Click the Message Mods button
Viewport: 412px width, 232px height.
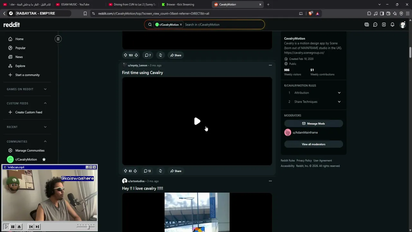coord(314,123)
